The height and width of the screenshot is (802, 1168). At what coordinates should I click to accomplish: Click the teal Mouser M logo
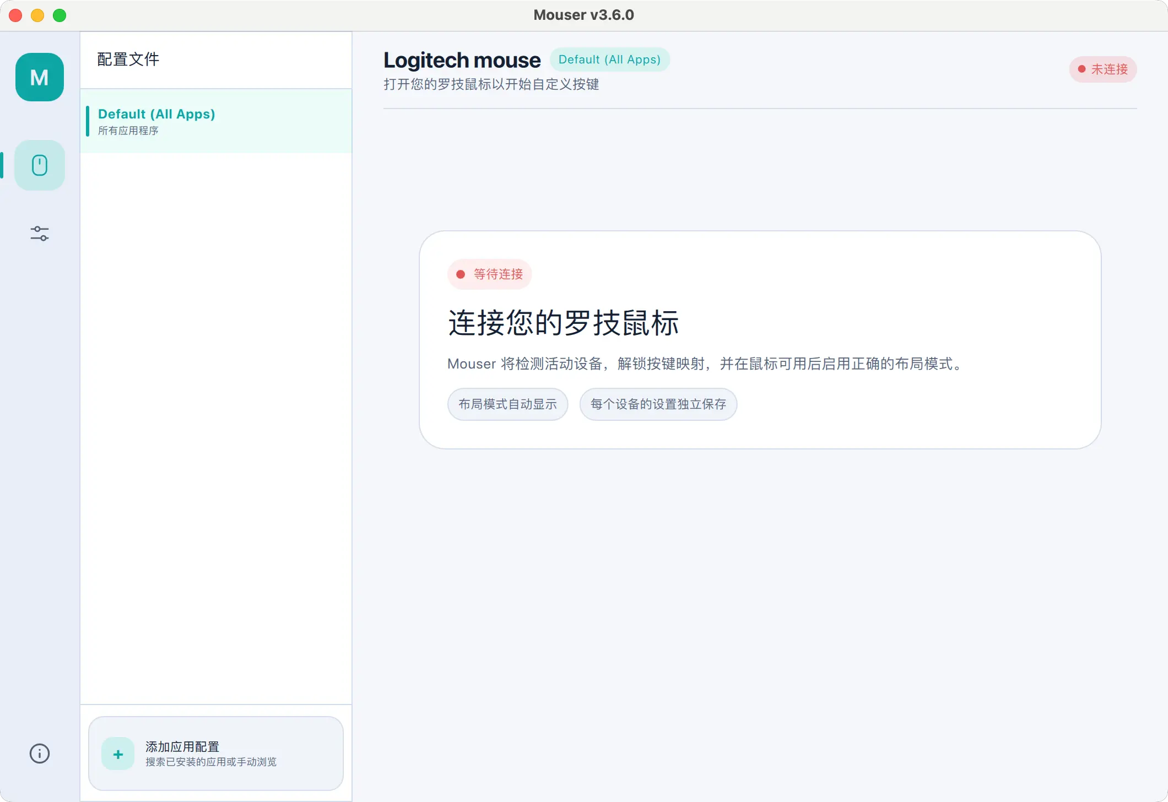click(40, 77)
